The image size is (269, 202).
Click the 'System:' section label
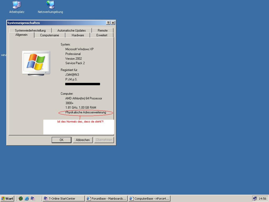pos(65,44)
